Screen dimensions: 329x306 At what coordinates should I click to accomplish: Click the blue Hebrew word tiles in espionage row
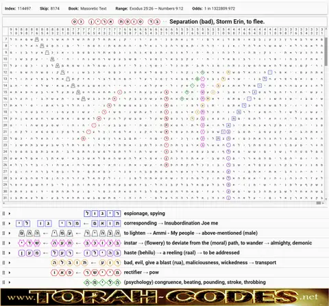coord(102,214)
